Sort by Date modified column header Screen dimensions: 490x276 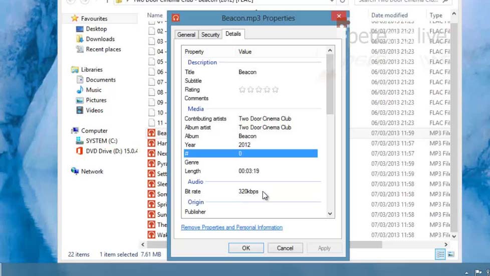click(389, 15)
